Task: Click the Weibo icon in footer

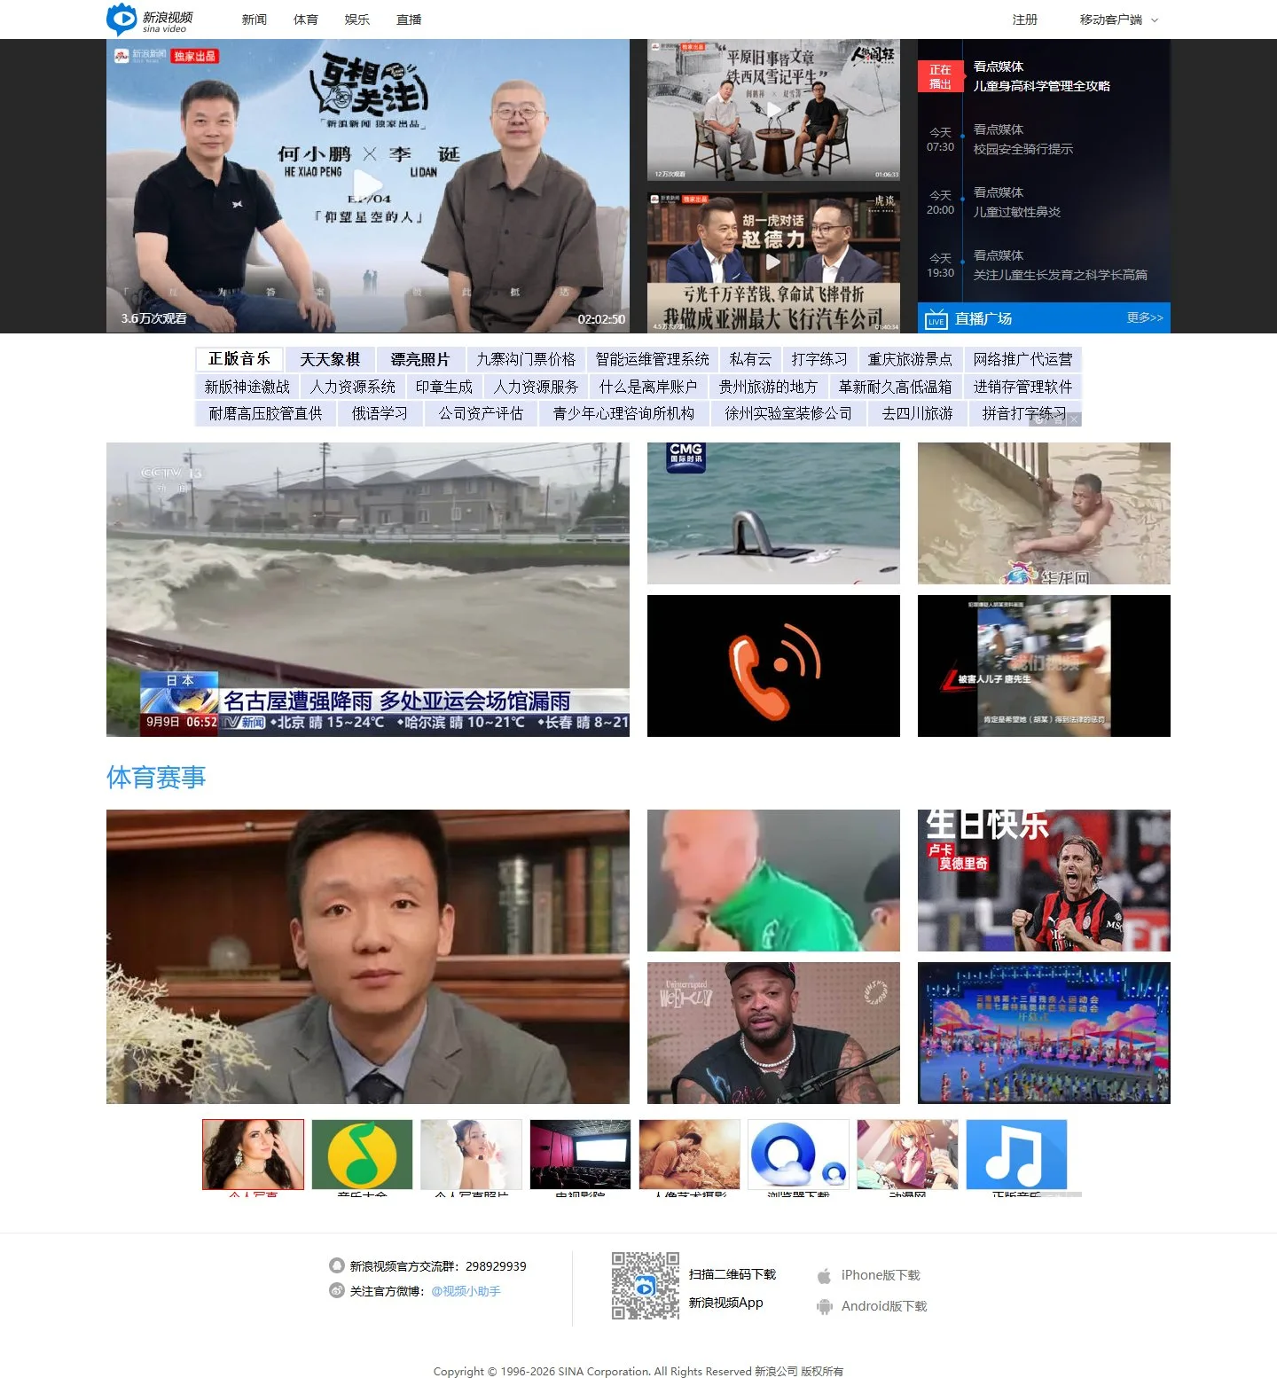Action: tap(336, 1290)
